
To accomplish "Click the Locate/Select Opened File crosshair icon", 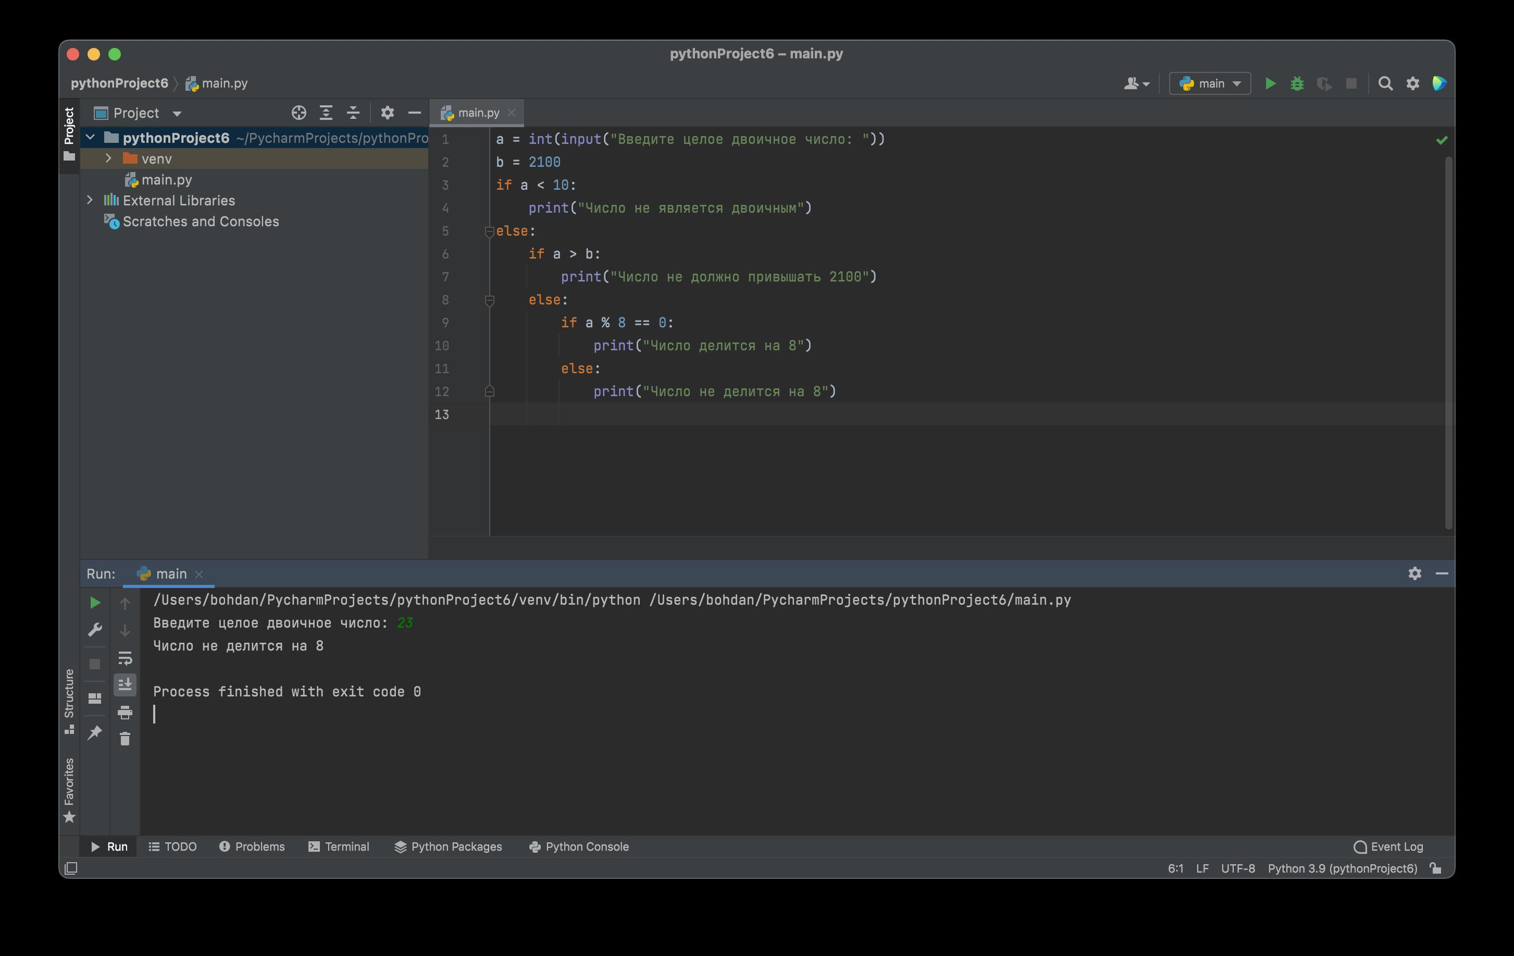I will tap(299, 113).
